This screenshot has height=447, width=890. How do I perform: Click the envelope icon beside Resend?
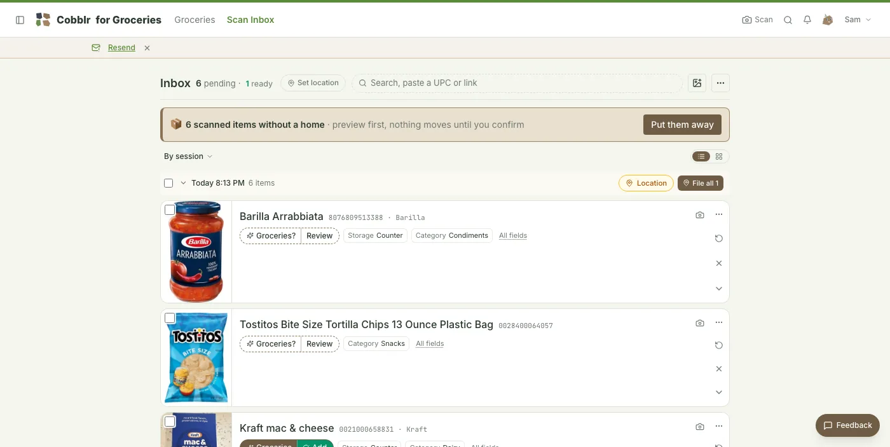pyautogui.click(x=96, y=48)
